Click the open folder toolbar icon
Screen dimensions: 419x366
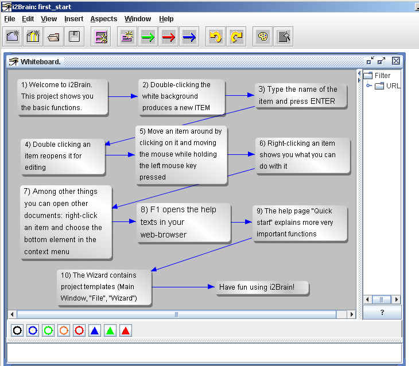54,37
